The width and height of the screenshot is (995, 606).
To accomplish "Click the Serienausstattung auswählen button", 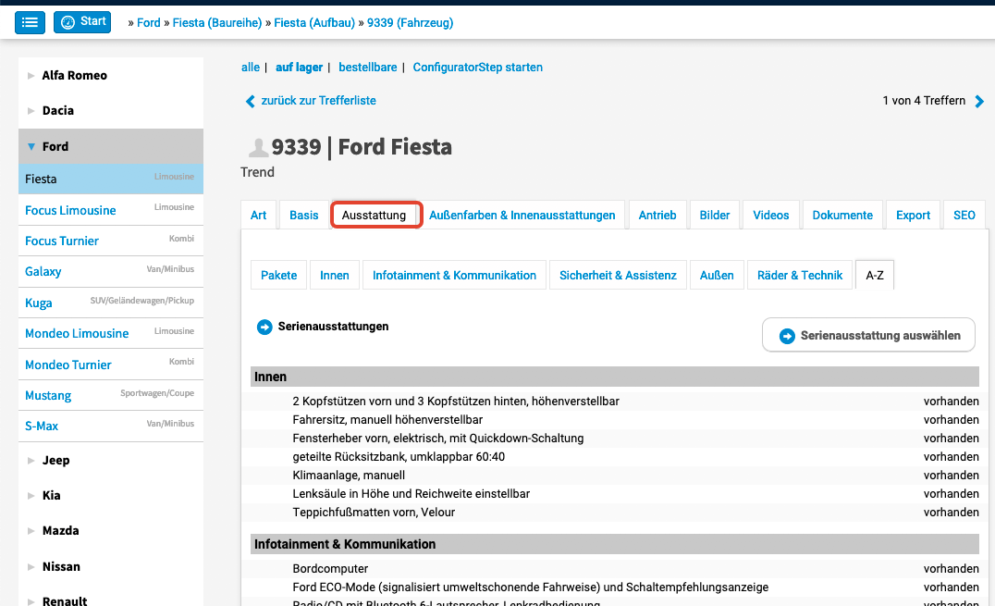I will (868, 336).
